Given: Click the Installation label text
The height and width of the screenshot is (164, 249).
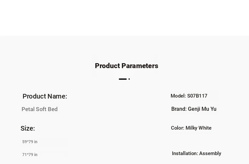Looking at the screenshot, I should [x=185, y=153].
